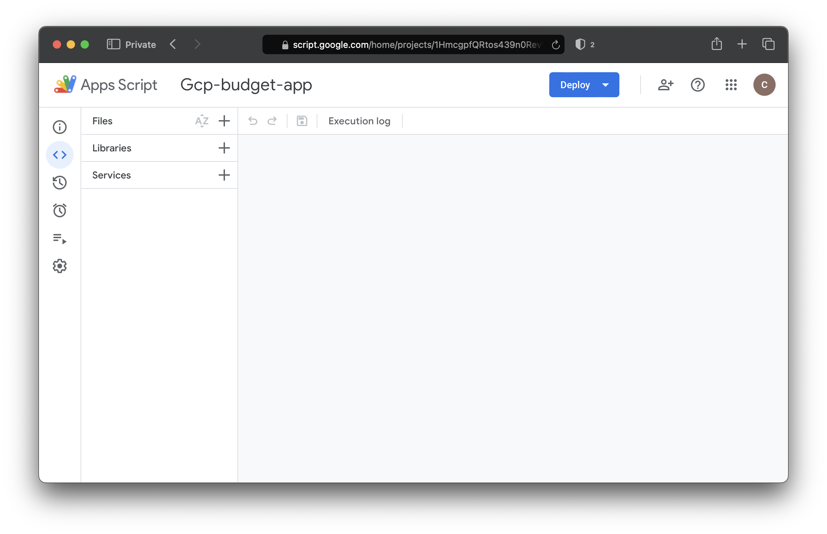
Task: Open Project Settings gear icon
Action: coord(60,266)
